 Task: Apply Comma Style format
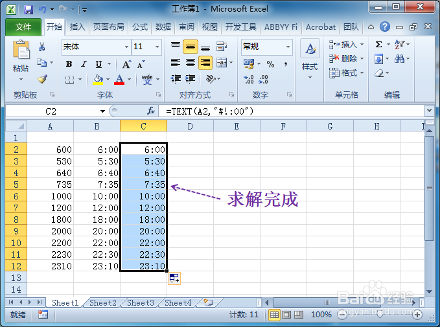pyautogui.click(x=285, y=64)
